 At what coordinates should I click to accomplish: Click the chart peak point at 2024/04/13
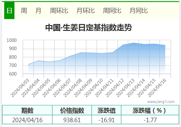tap(133, 43)
